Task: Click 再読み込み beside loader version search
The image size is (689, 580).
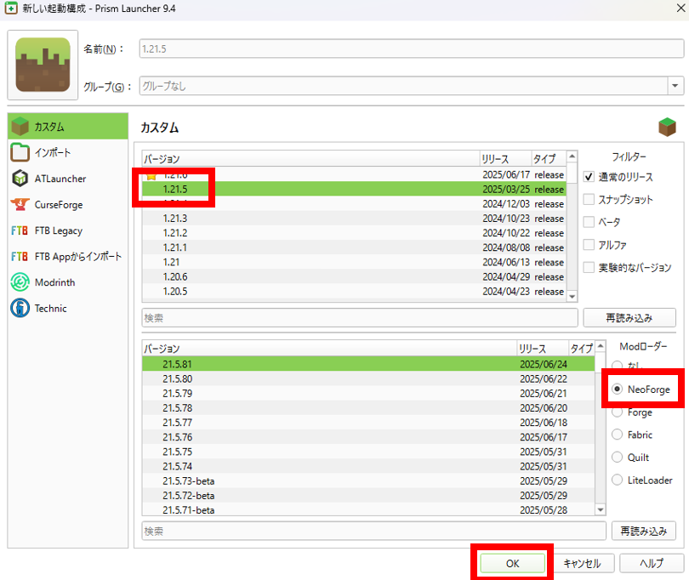Action: coord(644,532)
